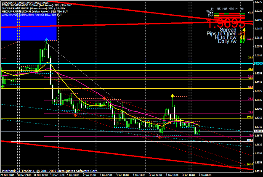The image size is (263, 177).
Task: Click the 4 Jan 02:00 time label
Action: [155, 175]
